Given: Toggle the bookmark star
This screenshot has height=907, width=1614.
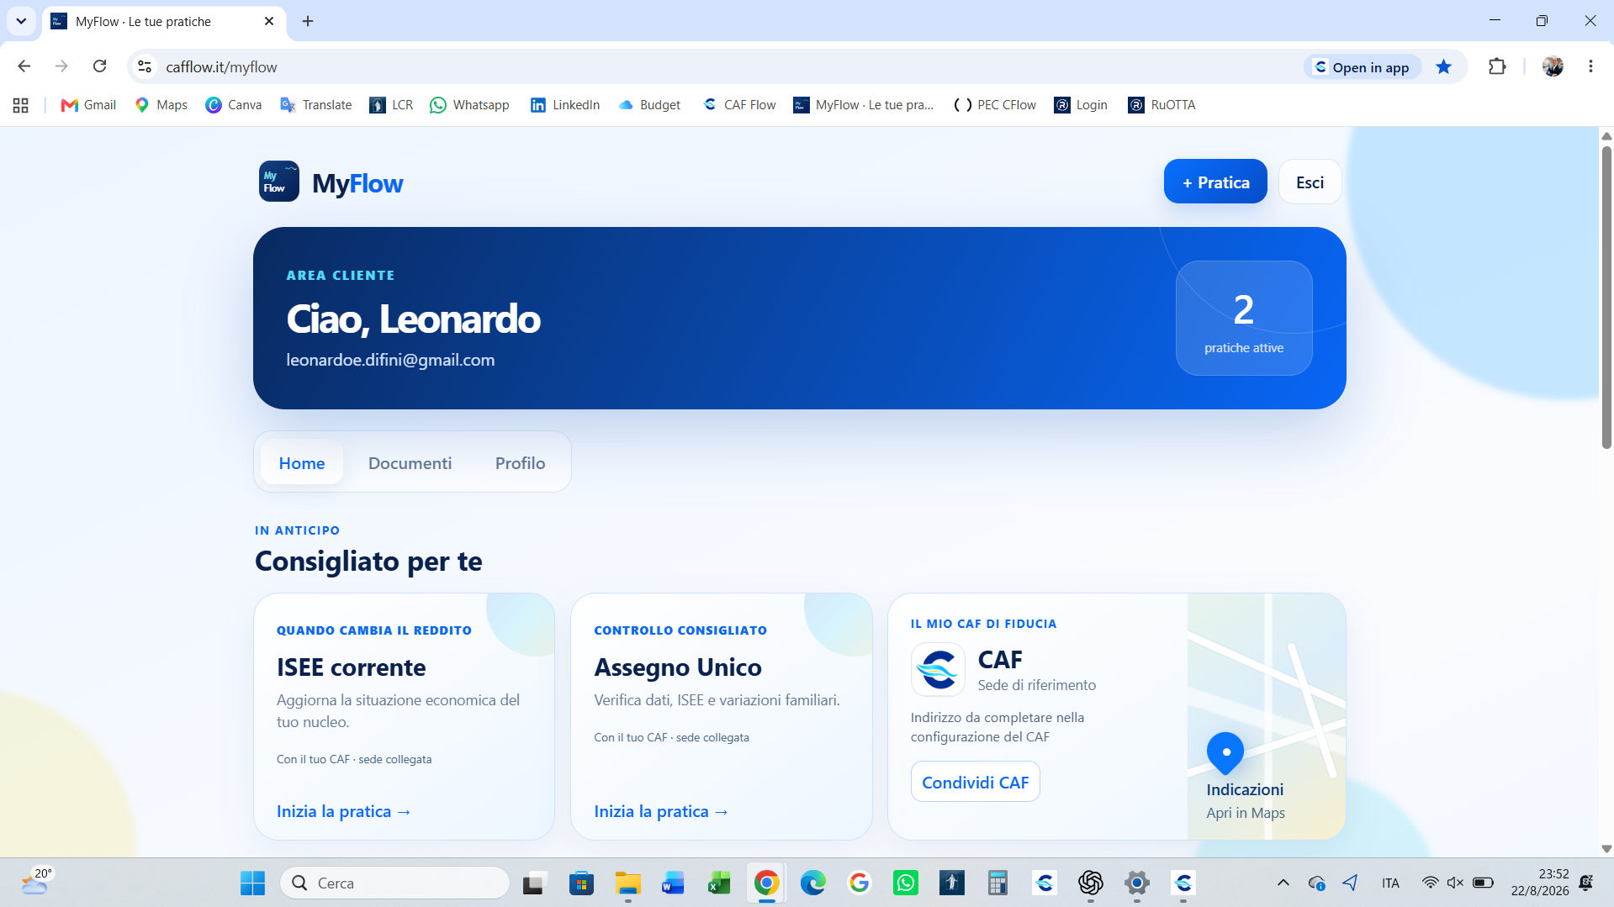Looking at the screenshot, I should click(x=1443, y=66).
